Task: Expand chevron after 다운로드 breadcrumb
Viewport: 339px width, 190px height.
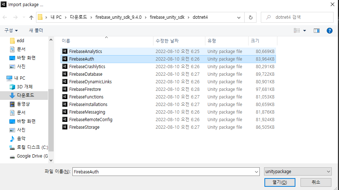Action: point(91,17)
